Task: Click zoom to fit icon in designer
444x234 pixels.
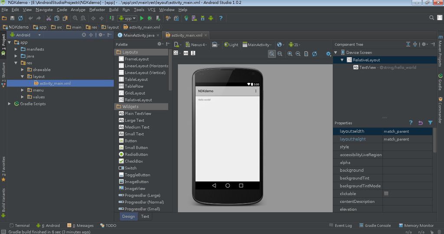Action: pyautogui.click(x=271, y=54)
